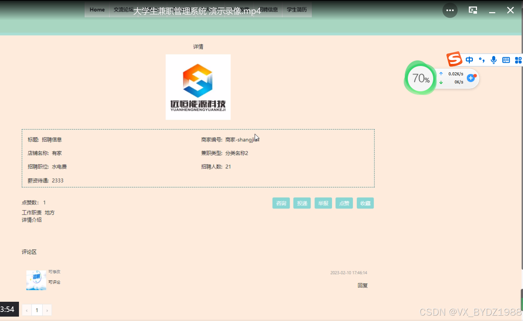Screen dimensions: 523x321
Task: Click the 点赞 like button
Action: click(344, 203)
